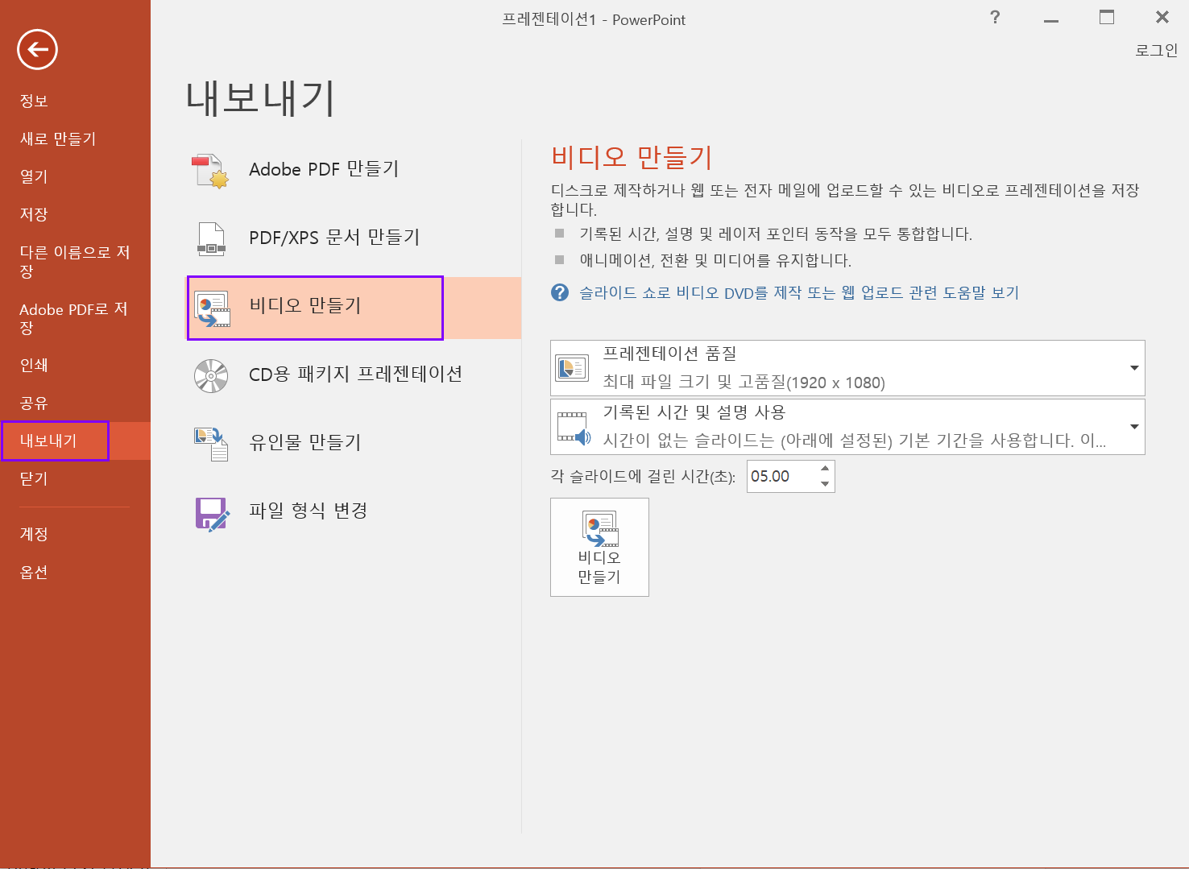
Task: Click the Adobe PDF 만들기 icon
Action: tap(211, 171)
